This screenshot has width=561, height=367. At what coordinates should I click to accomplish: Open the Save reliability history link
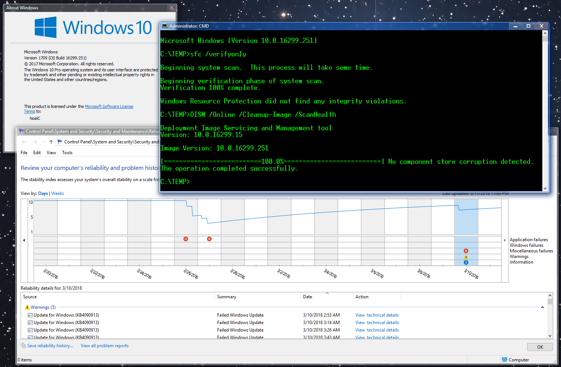50,346
